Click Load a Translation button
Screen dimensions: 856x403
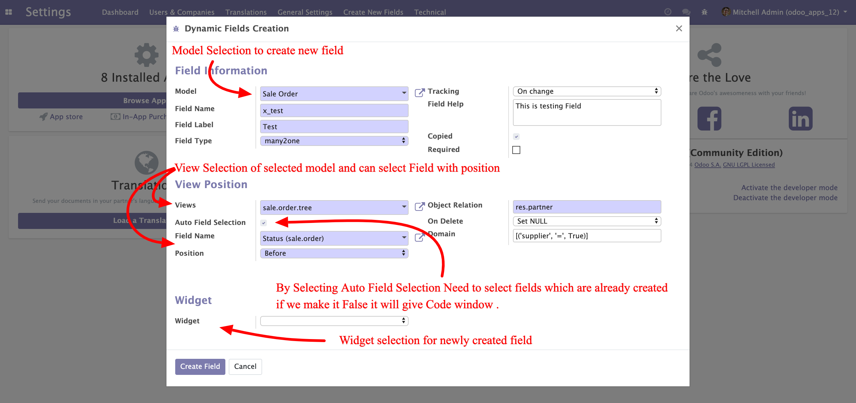[92, 221]
